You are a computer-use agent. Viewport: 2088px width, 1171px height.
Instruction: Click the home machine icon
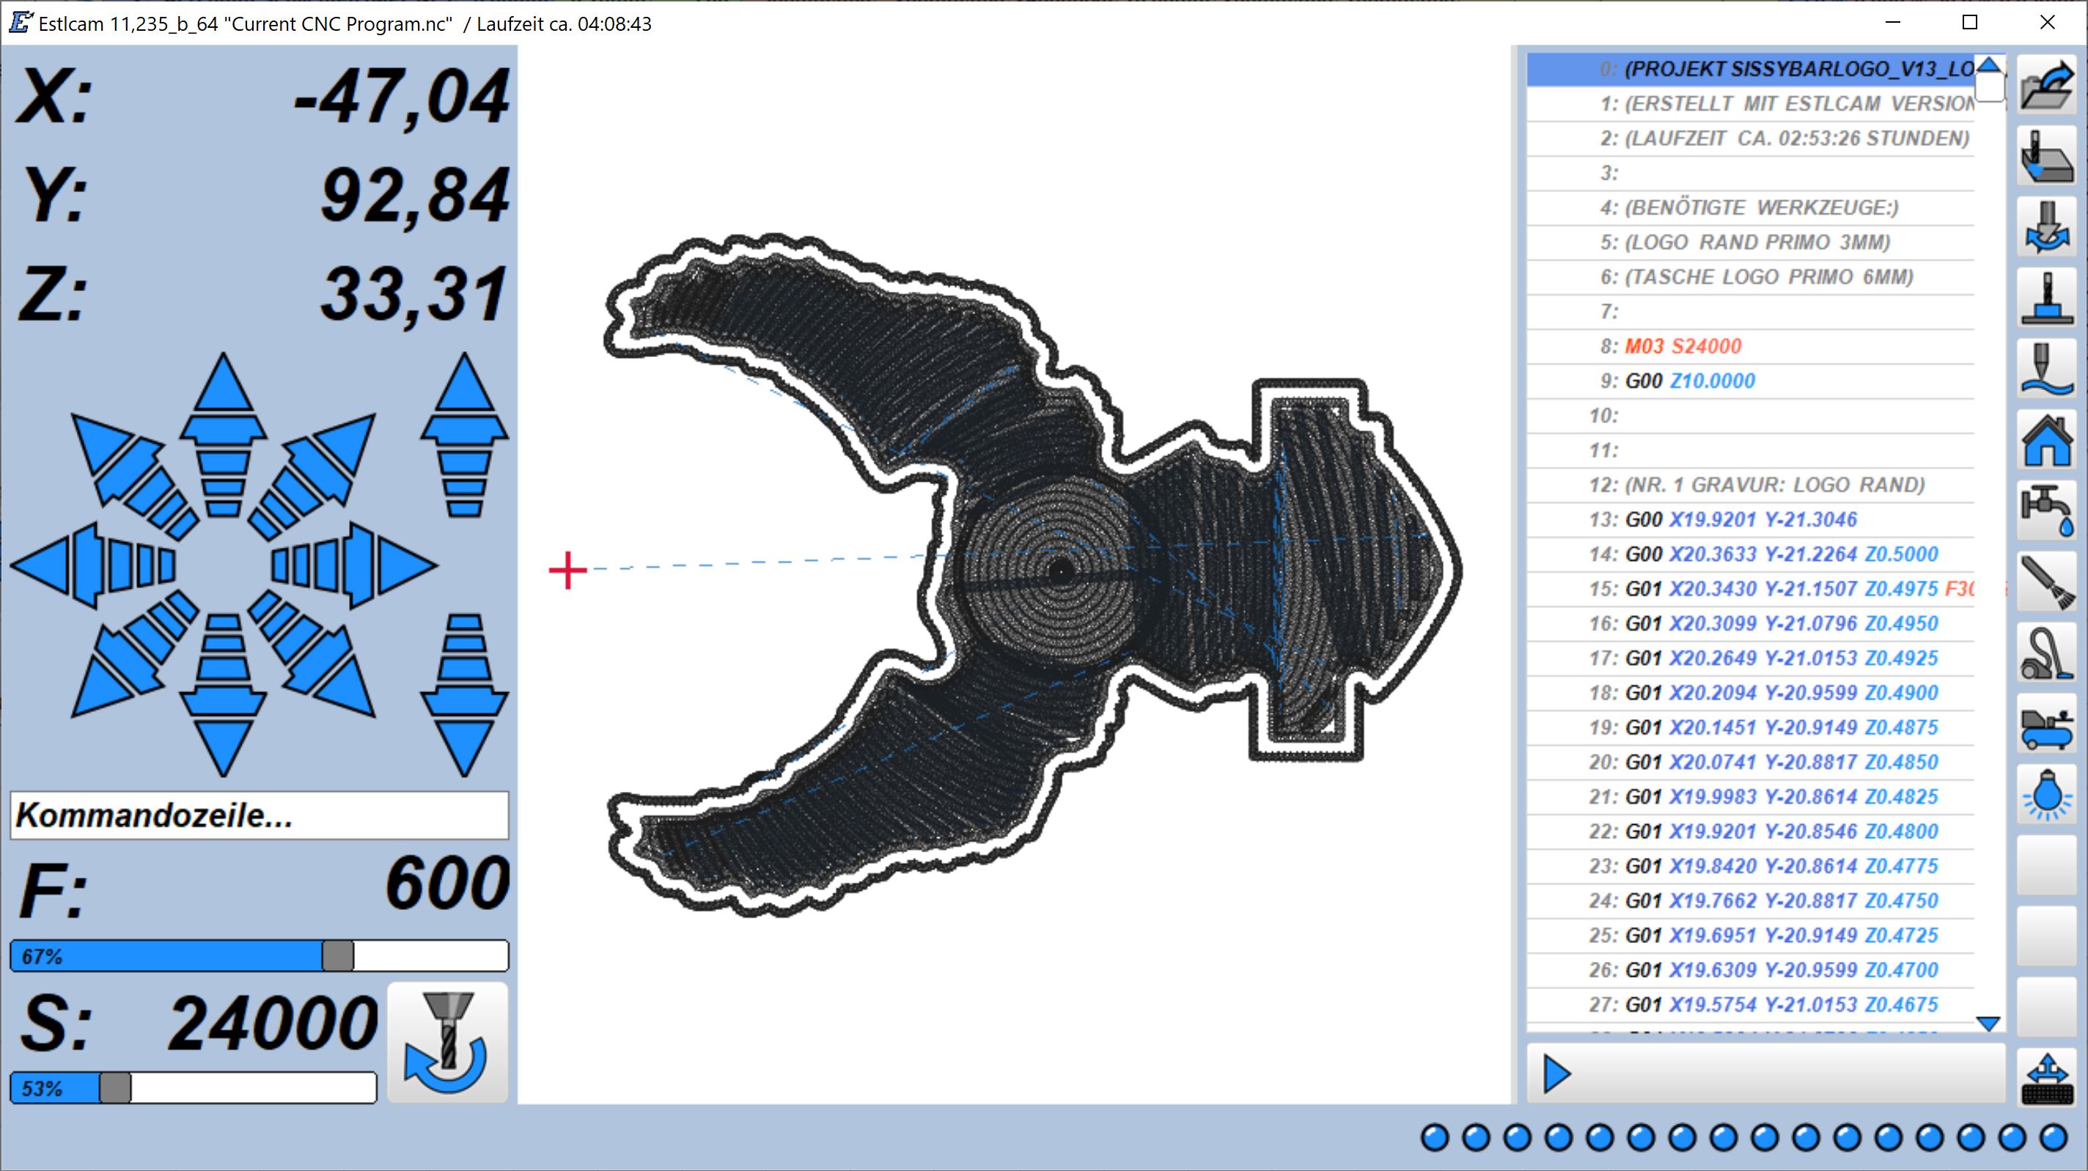2046,438
